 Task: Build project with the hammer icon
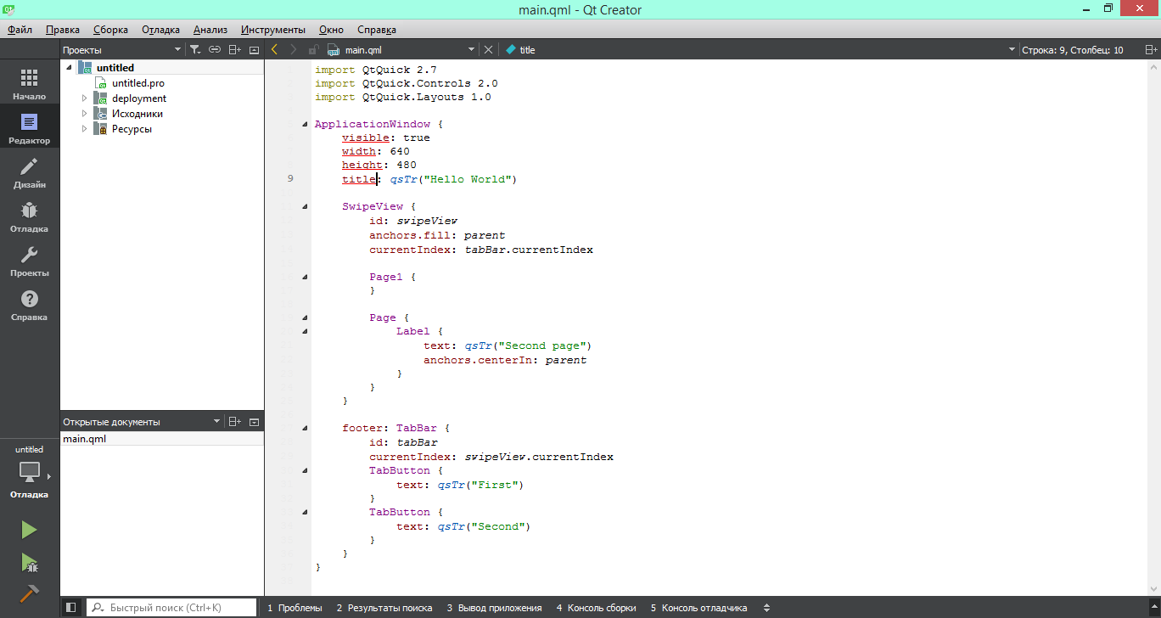point(30,593)
